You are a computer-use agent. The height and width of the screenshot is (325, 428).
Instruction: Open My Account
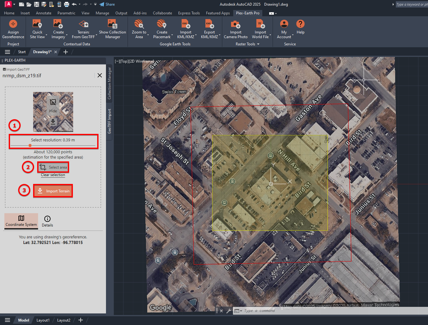[x=284, y=29]
